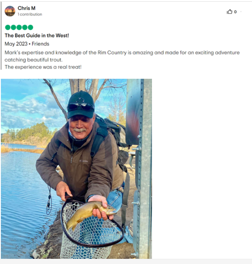
Task: Click the thumbs-up helpful icon
Action: pyautogui.click(x=229, y=12)
